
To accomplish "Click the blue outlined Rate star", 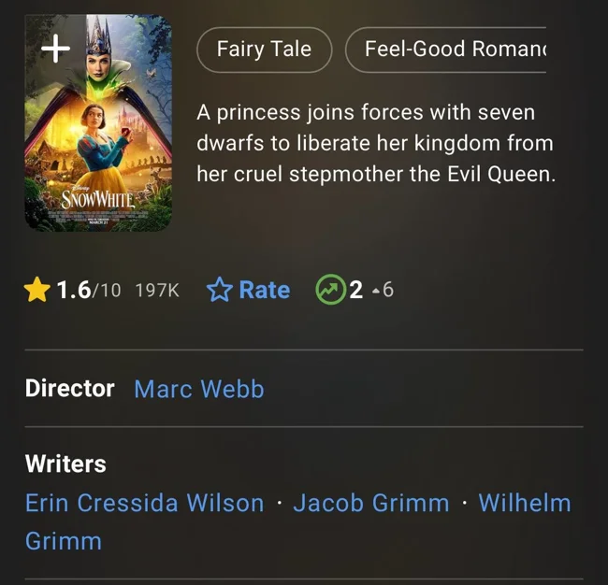I will point(219,291).
